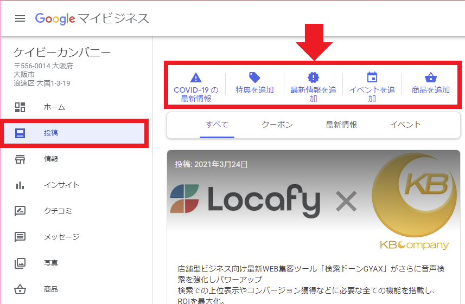The width and height of the screenshot is (465, 304).
Task: Click the post date 2021年3月24日
Action: [221, 164]
